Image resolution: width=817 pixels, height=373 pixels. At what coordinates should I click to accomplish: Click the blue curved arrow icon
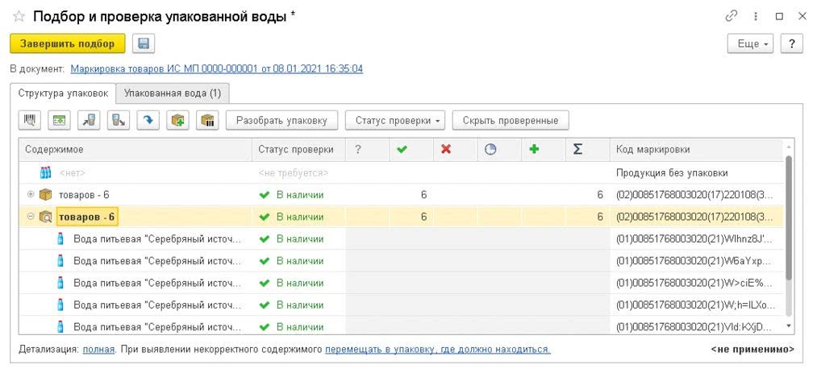[148, 121]
